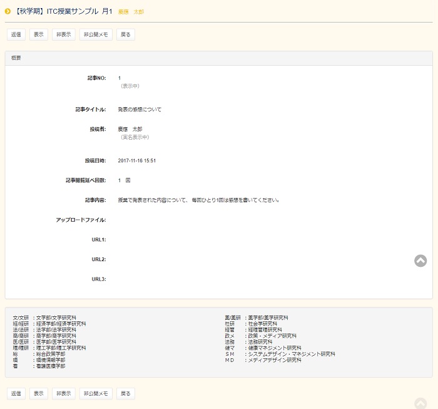Click the orange arrow icon beside course title
Viewport: 438px width, 409px height.
8,11
